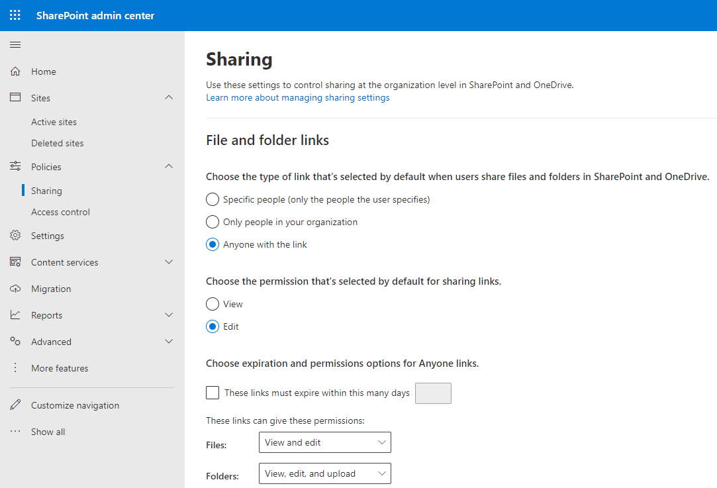
Task: Click the Customize navigation pencil icon
Action: 15,405
